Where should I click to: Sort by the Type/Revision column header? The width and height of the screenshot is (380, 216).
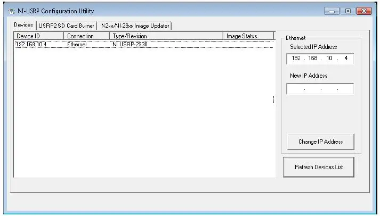(x=166, y=36)
